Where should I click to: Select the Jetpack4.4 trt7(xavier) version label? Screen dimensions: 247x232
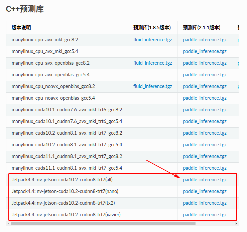pyautogui.click(x=66, y=215)
